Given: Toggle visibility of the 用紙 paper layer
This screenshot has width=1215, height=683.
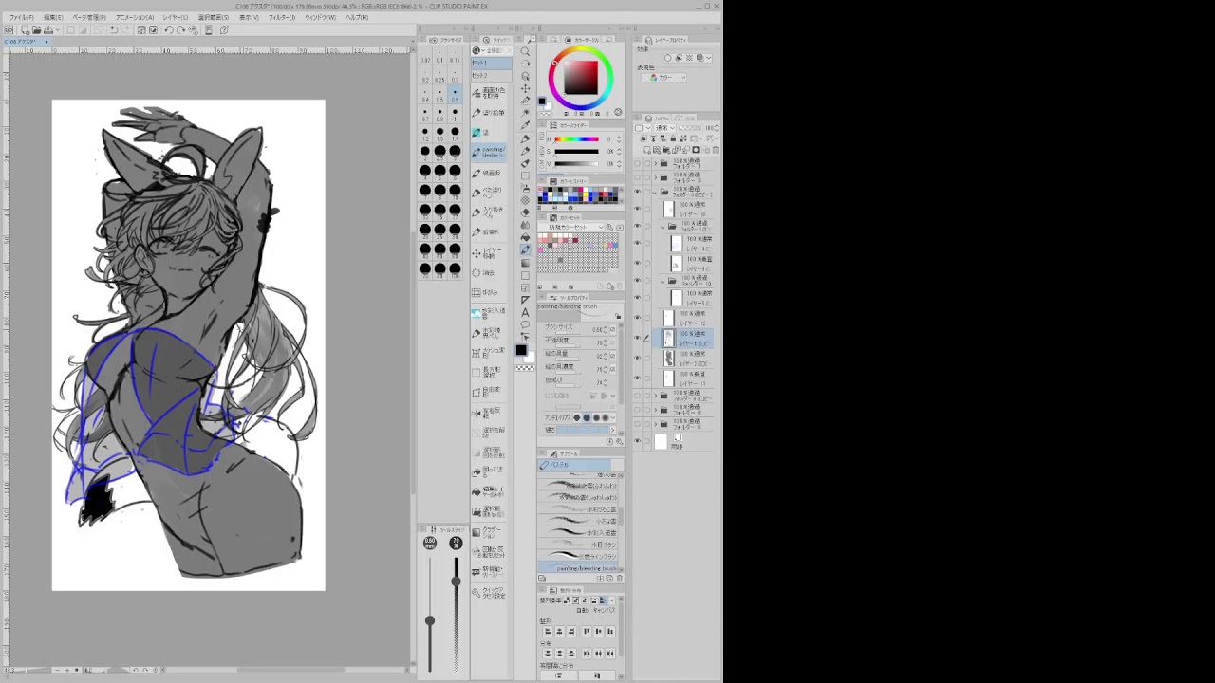Looking at the screenshot, I should pos(637,440).
